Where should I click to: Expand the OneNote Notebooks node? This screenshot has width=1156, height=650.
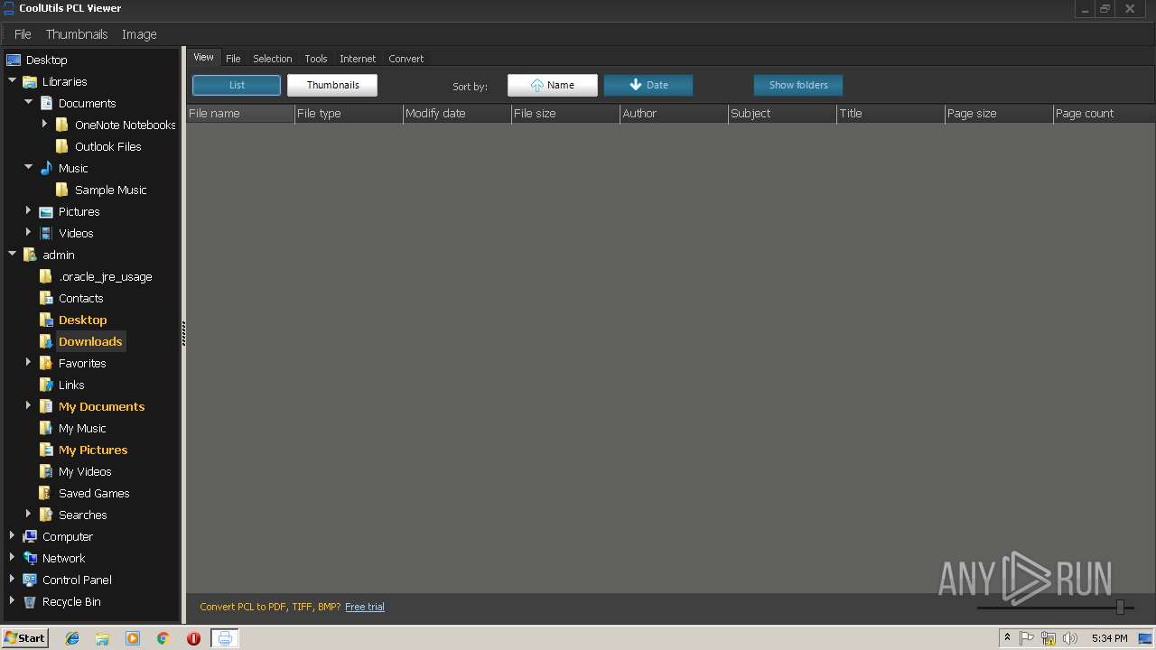44,125
